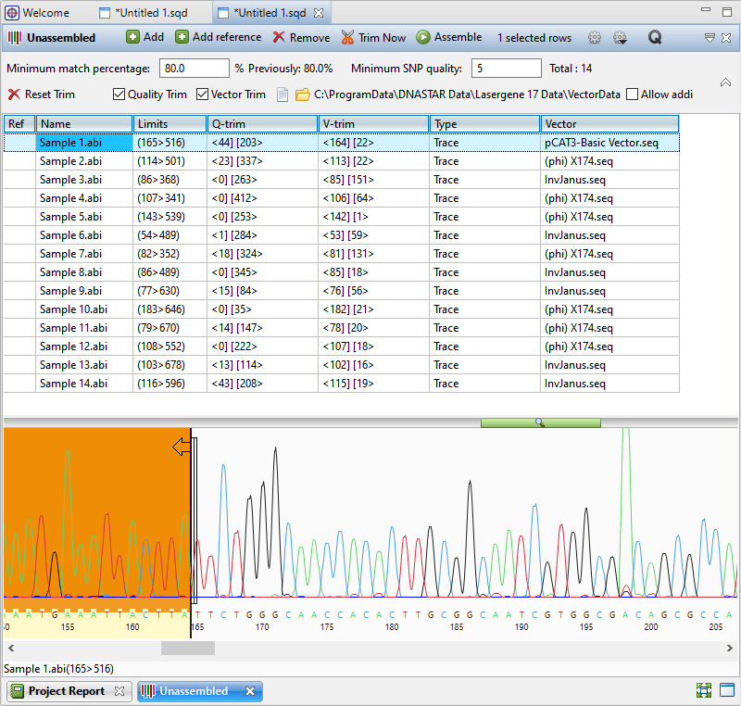Click the magnifier on the green zoom bar

point(540,422)
